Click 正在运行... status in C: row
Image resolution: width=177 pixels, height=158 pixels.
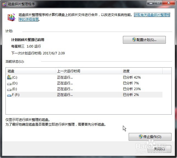[x=65, y=77]
